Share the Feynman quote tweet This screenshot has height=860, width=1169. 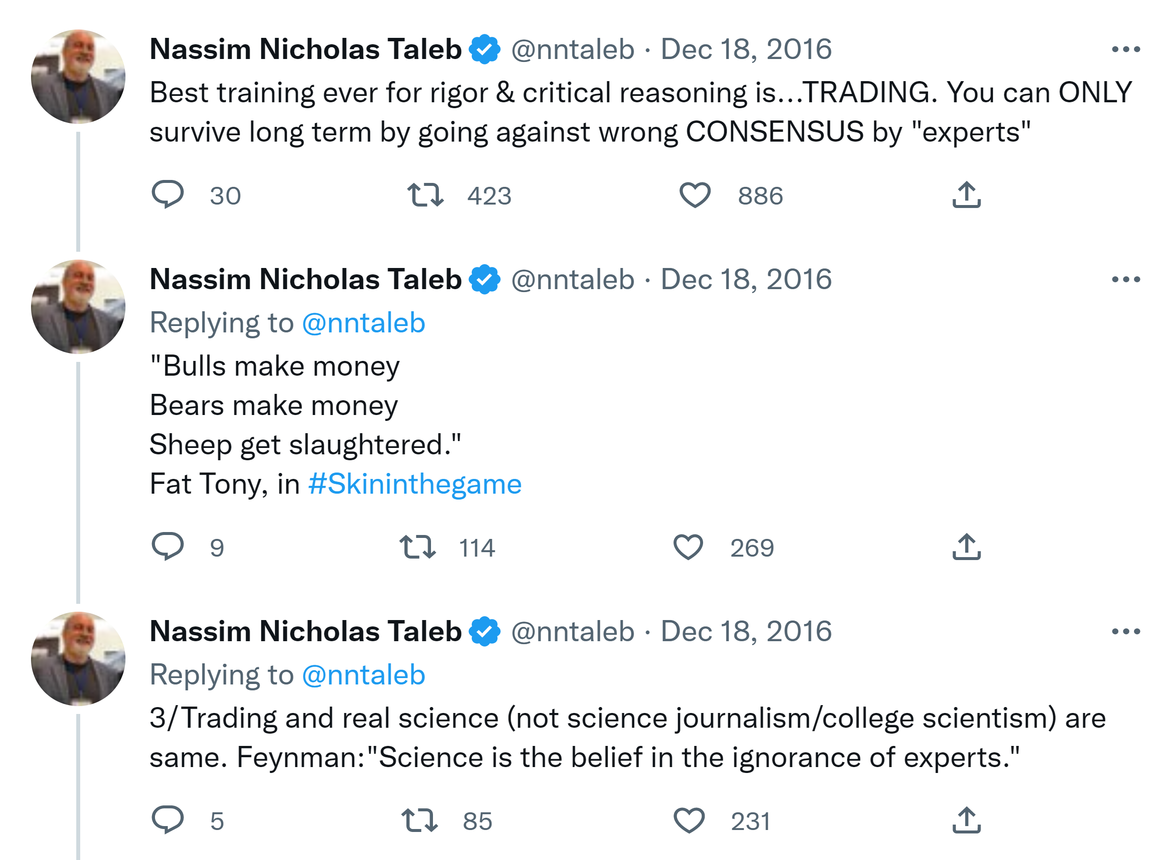[966, 821]
